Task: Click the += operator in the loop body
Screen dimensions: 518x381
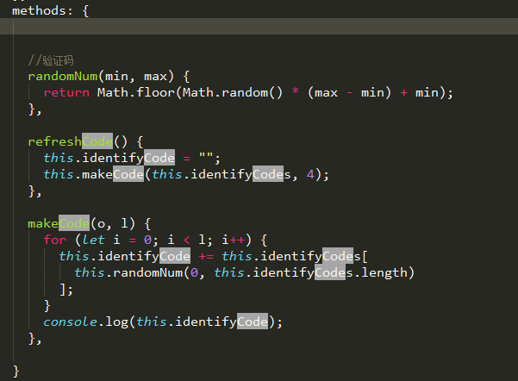Action: [205, 256]
